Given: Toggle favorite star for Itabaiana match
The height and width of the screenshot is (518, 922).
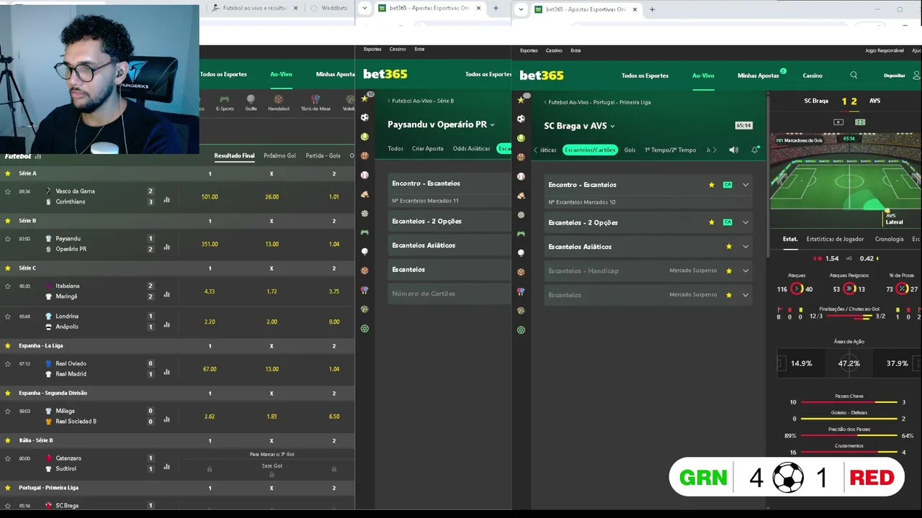Looking at the screenshot, I should coord(8,286).
